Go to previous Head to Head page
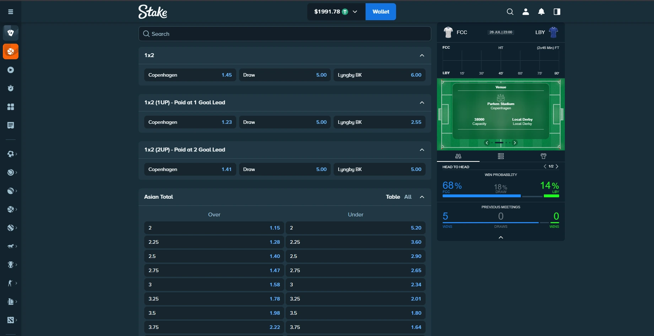The height and width of the screenshot is (336, 654). pos(545,166)
